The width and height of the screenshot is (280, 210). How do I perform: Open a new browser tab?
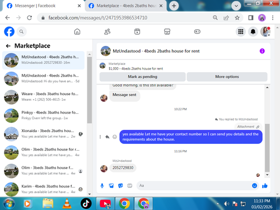[174, 6]
